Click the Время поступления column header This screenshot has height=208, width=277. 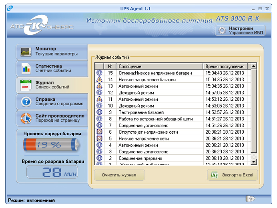coord(225,66)
